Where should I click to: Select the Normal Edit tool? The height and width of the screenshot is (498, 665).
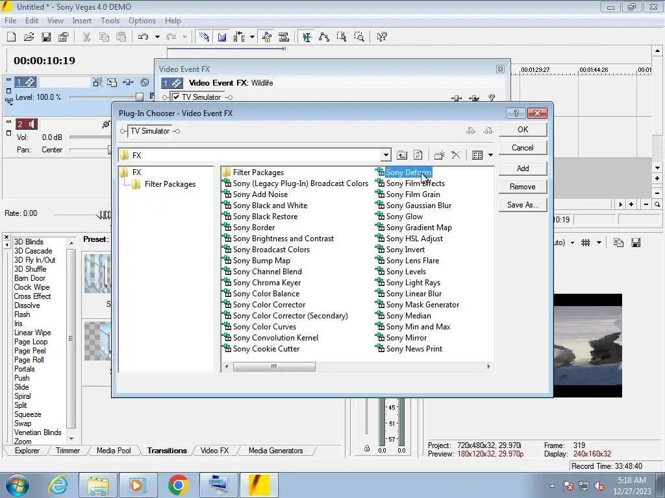click(x=307, y=37)
